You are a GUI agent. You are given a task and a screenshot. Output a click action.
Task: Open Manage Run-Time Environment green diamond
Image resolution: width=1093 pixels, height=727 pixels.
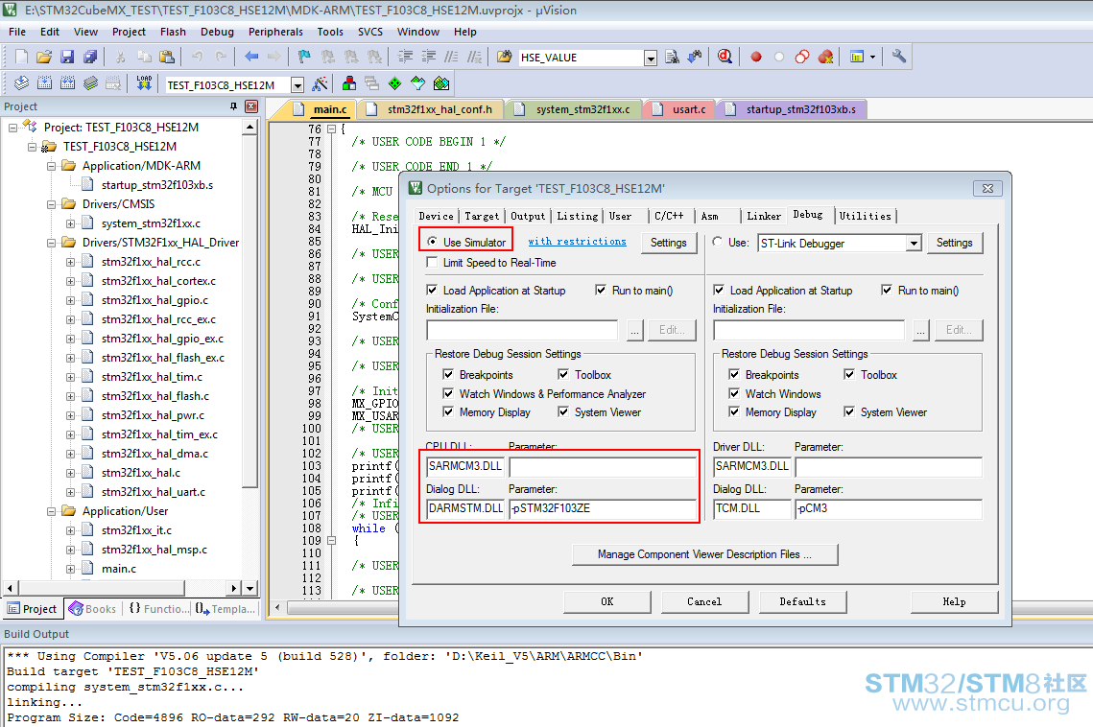click(395, 83)
